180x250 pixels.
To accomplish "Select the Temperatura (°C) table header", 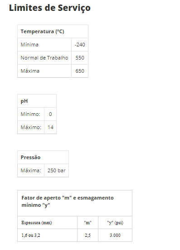I will pos(42,31).
